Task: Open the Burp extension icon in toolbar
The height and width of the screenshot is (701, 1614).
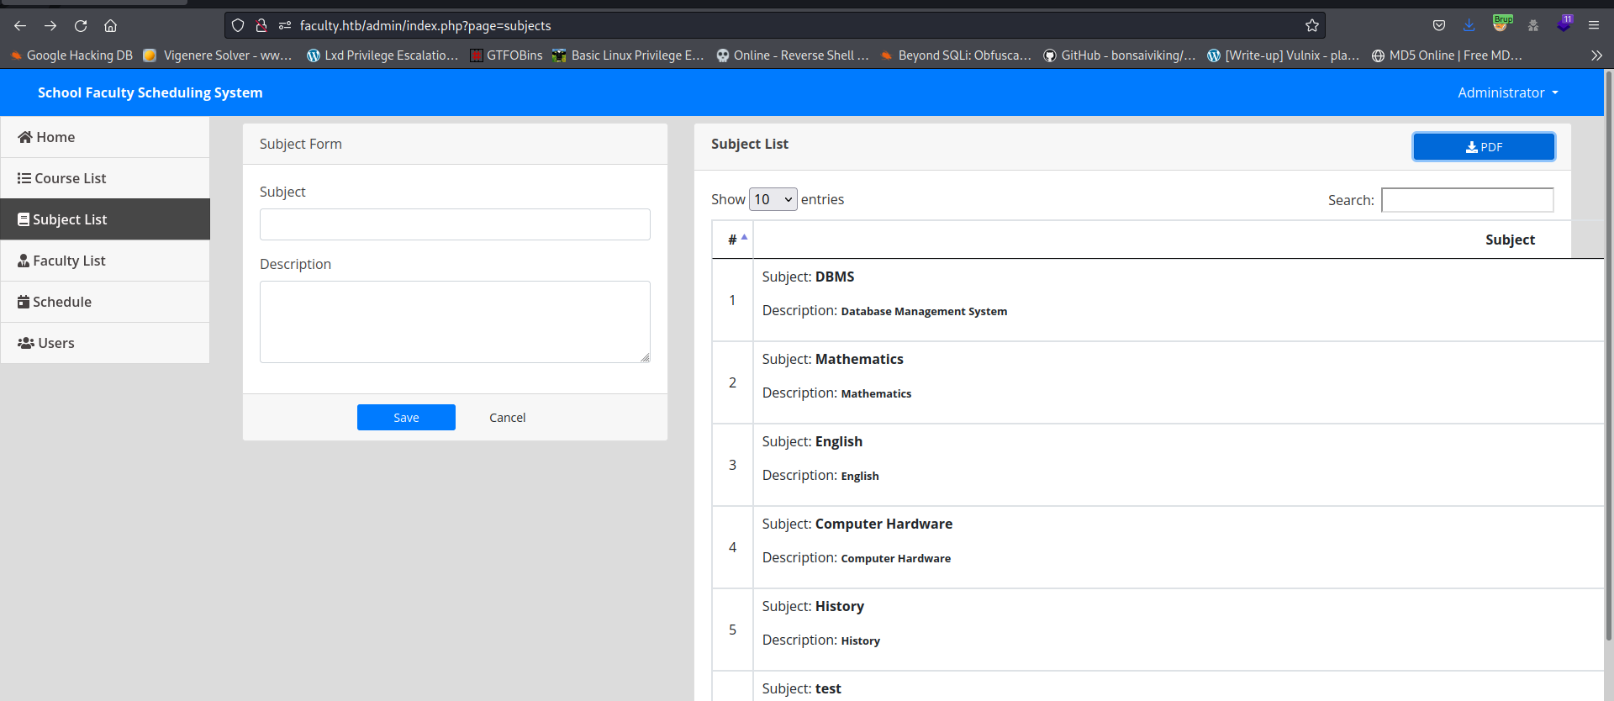Action: click(x=1501, y=25)
